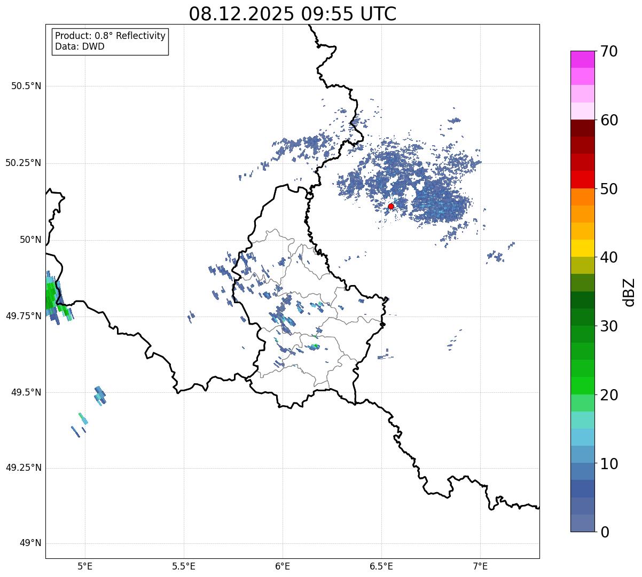Click the colorbar '30' tick label
Image resolution: width=642 pixels, height=577 pixels.
(609, 326)
